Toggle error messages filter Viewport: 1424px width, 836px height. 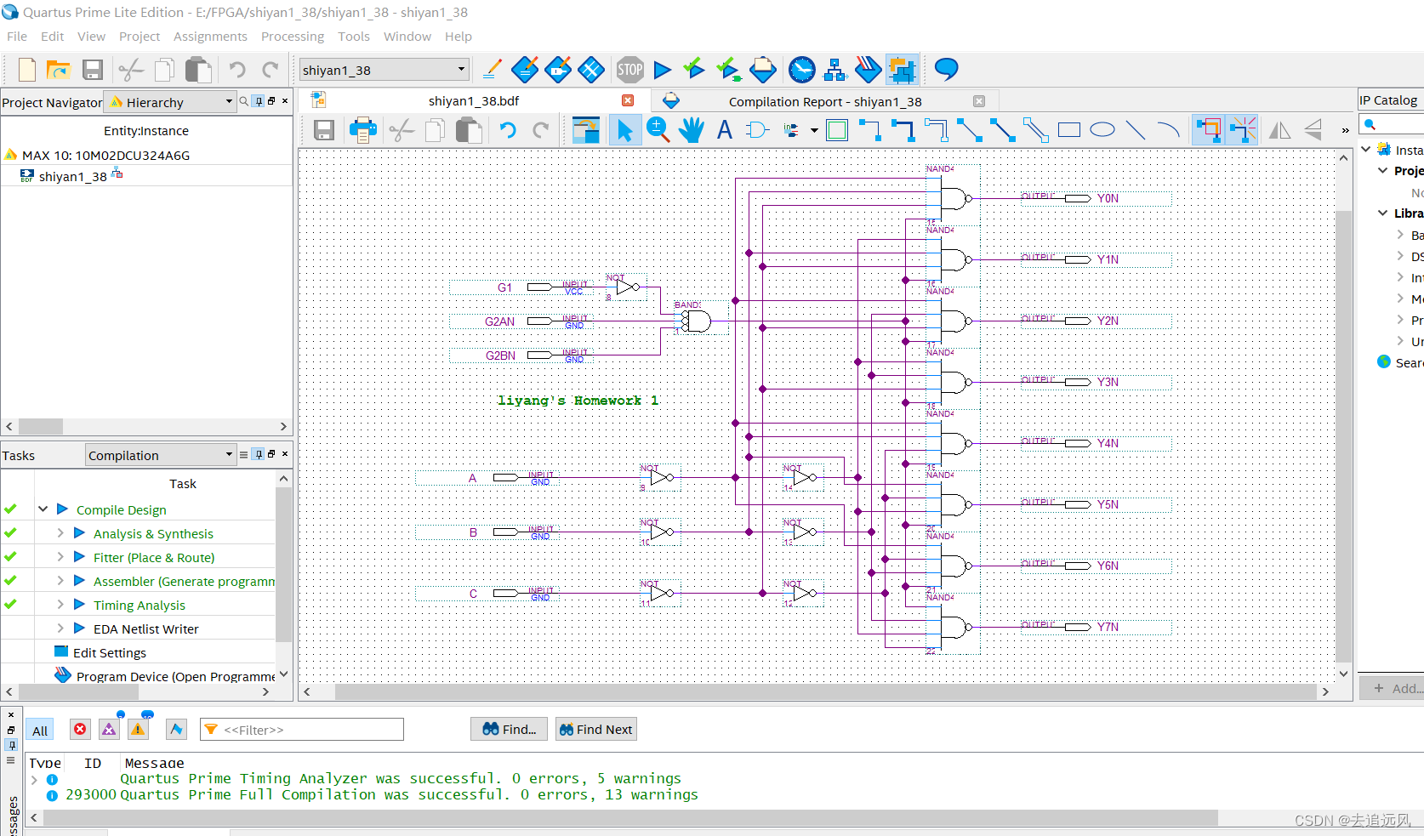tap(80, 730)
